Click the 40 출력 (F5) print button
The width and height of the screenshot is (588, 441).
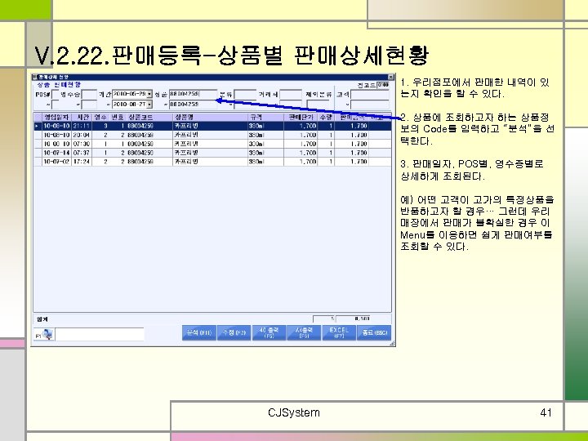pos(269,332)
